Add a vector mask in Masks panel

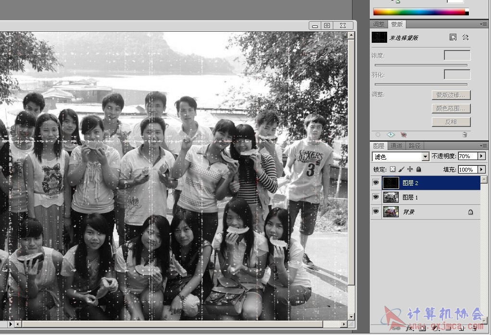pos(466,37)
